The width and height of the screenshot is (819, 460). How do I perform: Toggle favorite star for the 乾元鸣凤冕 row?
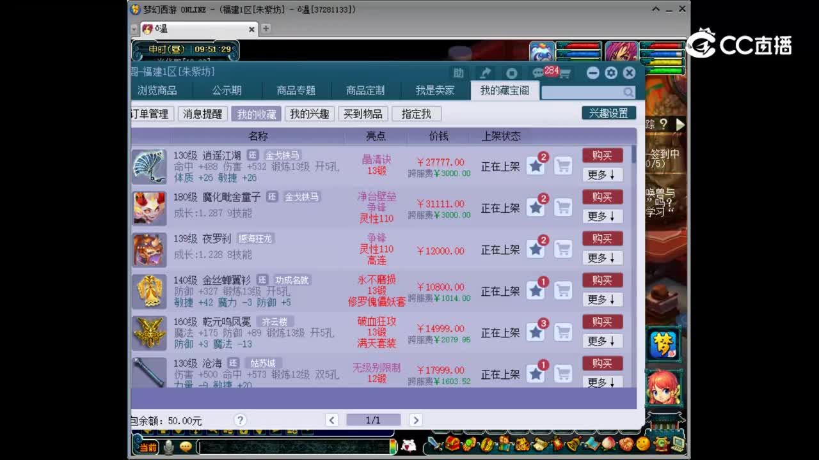(536, 332)
